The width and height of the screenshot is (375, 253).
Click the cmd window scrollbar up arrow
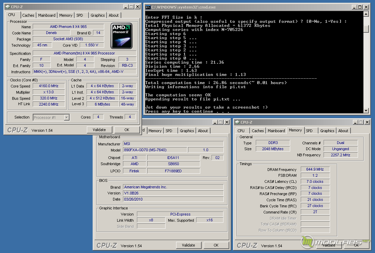(x=366, y=14)
